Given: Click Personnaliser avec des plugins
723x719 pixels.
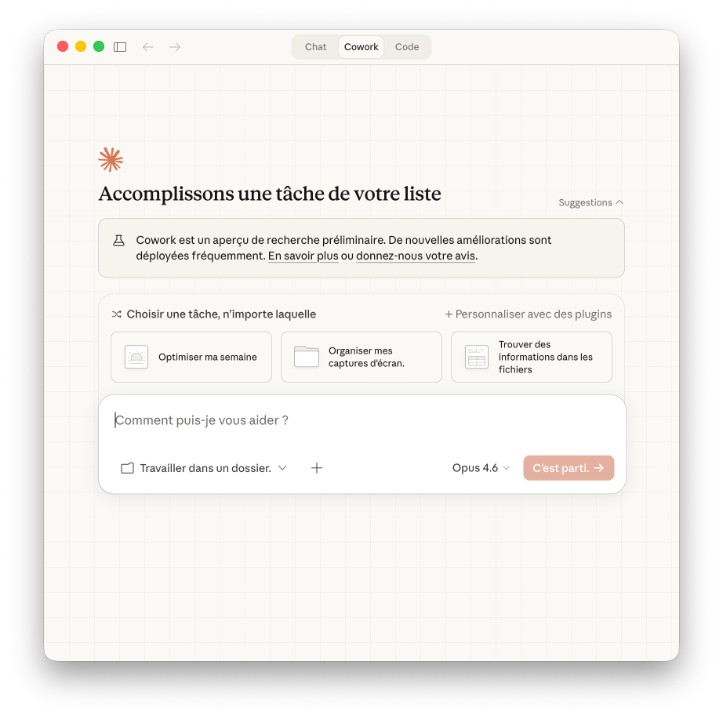Looking at the screenshot, I should click(529, 314).
